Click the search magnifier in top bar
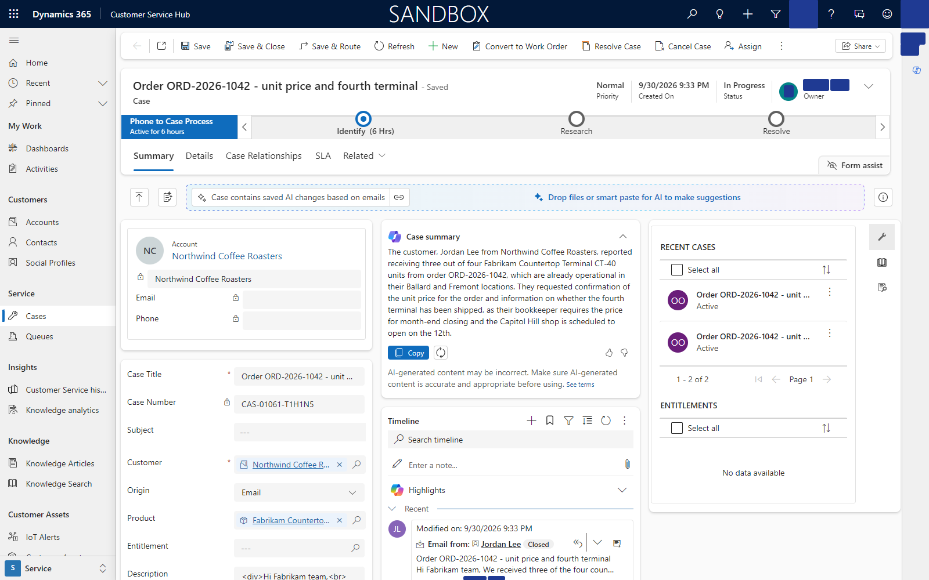This screenshot has height=580, width=929. point(692,14)
